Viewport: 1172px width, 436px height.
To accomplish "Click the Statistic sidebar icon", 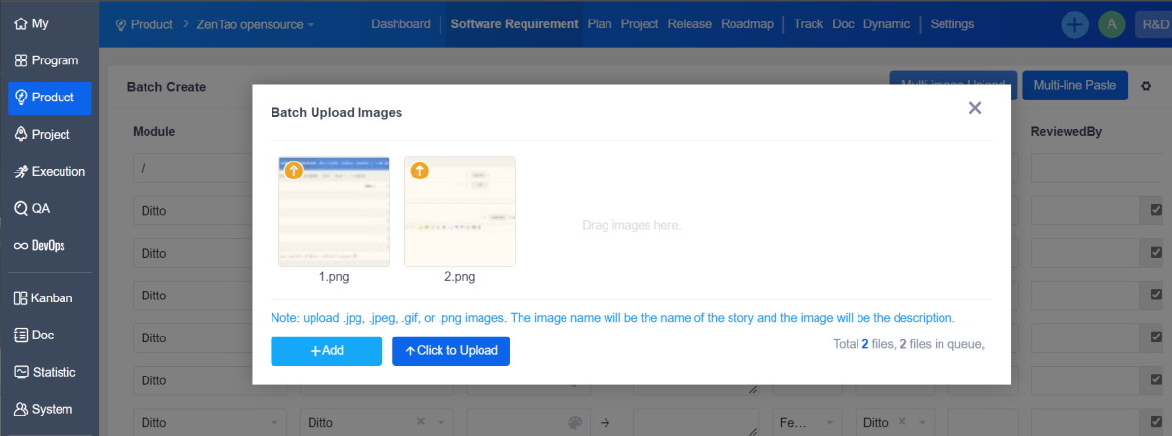I will (x=21, y=373).
